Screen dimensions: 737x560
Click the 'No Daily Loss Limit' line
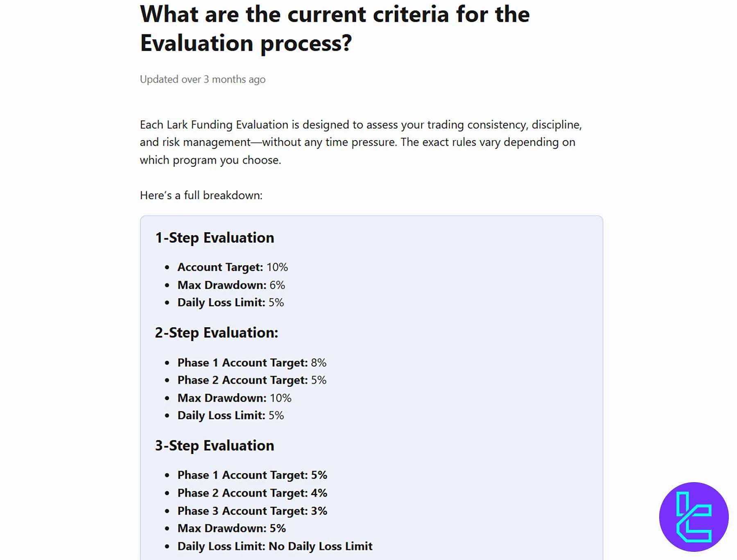pos(275,546)
